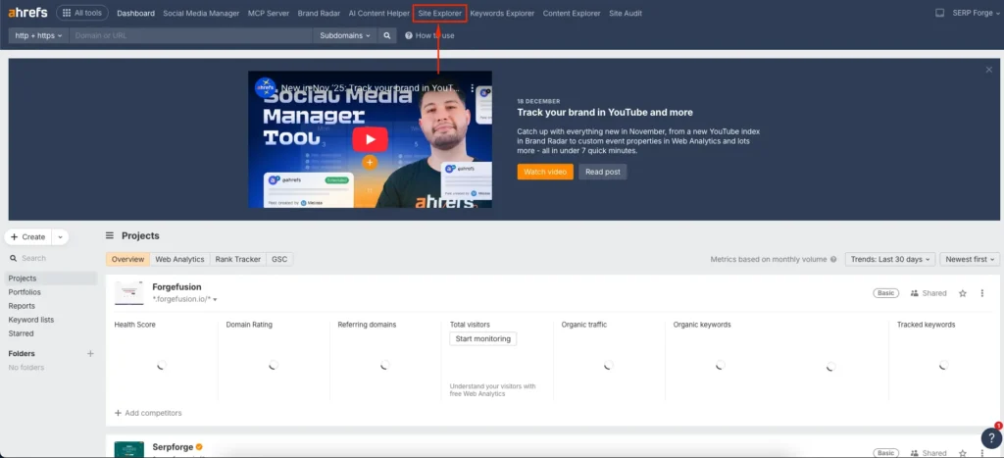The image size is (1004, 458).
Task: Open the Newest first sort dropdown
Action: pyautogui.click(x=970, y=260)
